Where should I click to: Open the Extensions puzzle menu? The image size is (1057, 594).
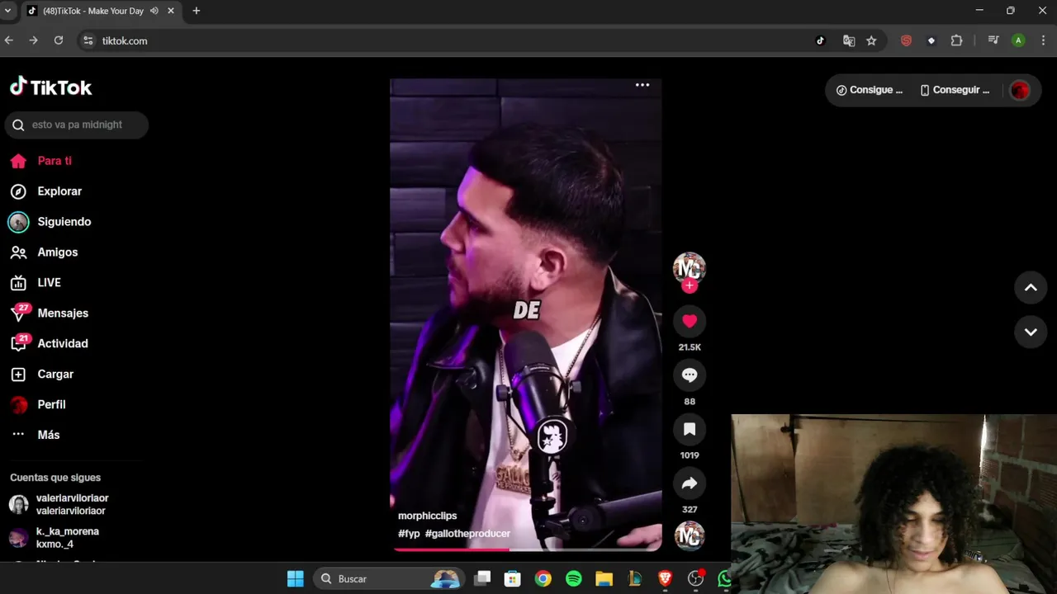(x=956, y=40)
